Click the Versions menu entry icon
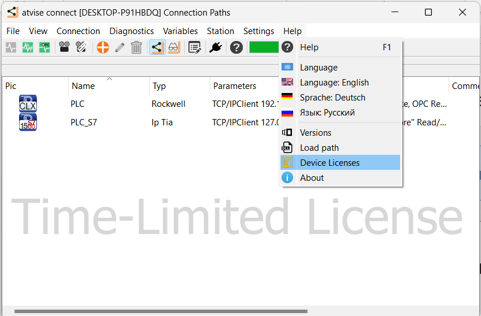481x316 pixels. pos(287,132)
